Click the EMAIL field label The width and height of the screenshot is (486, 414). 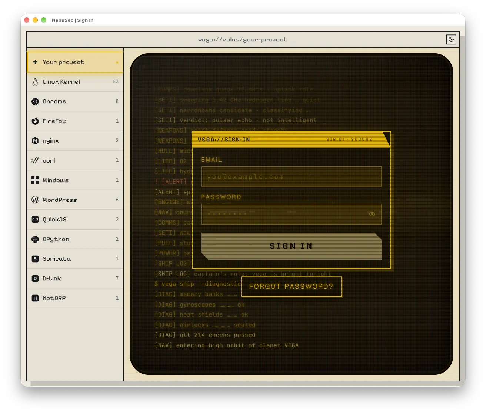coord(211,160)
